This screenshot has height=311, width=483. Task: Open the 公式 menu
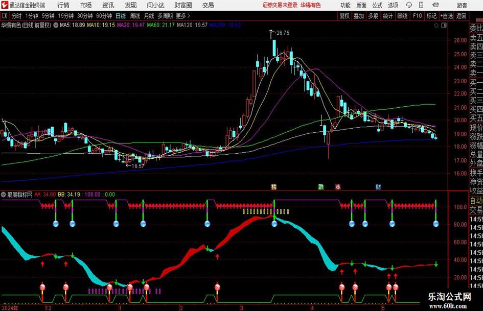(x=377, y=5)
